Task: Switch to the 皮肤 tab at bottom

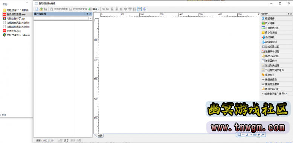Action: [100, 135]
